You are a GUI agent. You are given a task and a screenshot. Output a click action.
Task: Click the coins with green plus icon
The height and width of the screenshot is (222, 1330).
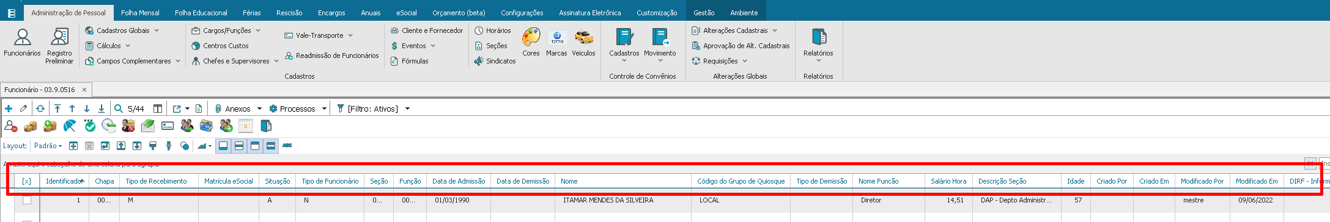[50, 126]
